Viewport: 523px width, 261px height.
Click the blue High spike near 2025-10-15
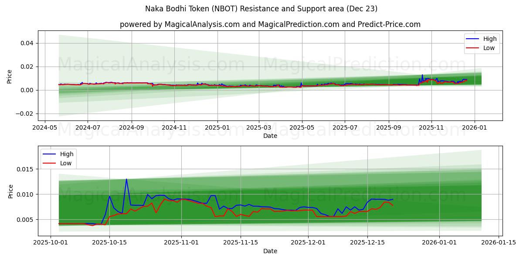click(127, 179)
